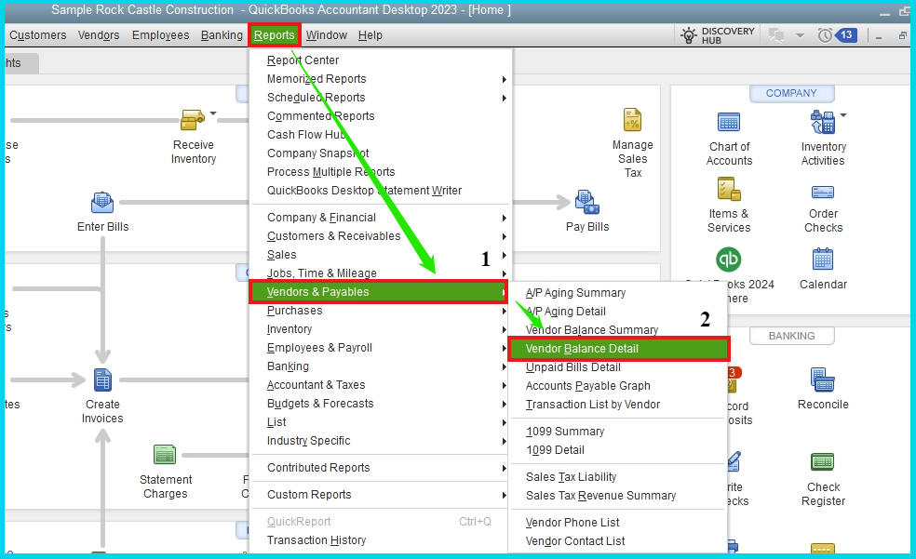
Task: Expand the Receive Inventory dropdown arrow
Action: pos(213,113)
